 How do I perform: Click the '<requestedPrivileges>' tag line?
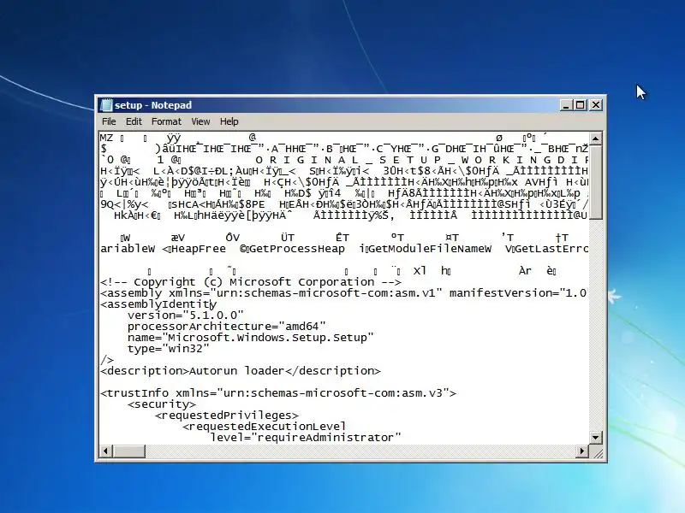(227, 416)
